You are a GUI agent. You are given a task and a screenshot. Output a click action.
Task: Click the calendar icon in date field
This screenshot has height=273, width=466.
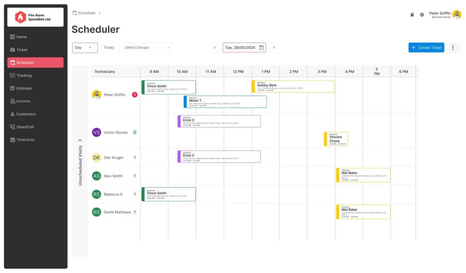pyautogui.click(x=261, y=47)
